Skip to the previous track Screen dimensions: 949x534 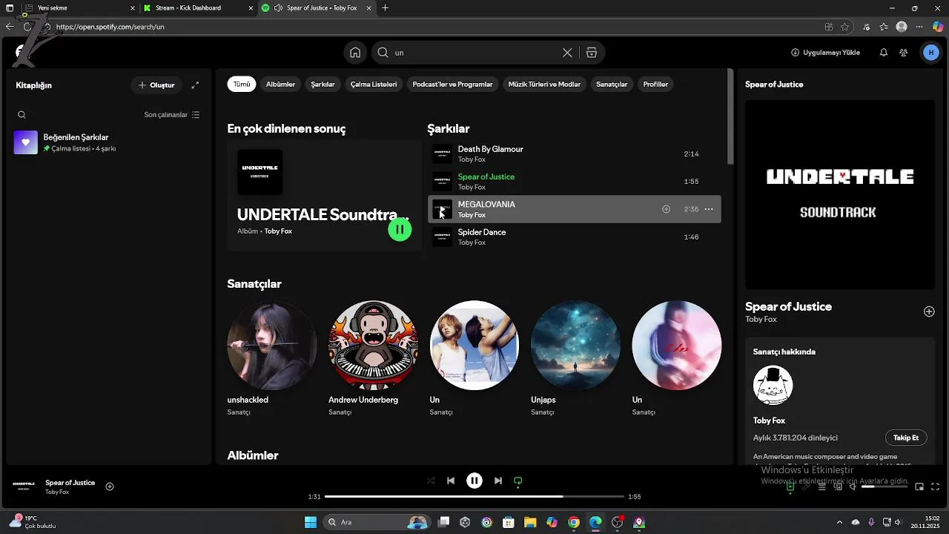coord(451,481)
